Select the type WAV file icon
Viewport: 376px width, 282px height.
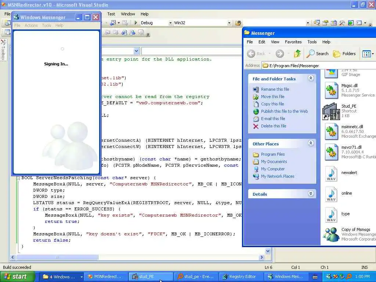coord(331,215)
